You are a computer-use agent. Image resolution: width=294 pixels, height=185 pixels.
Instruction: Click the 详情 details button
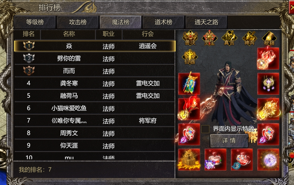pyautogui.click(x=229, y=140)
